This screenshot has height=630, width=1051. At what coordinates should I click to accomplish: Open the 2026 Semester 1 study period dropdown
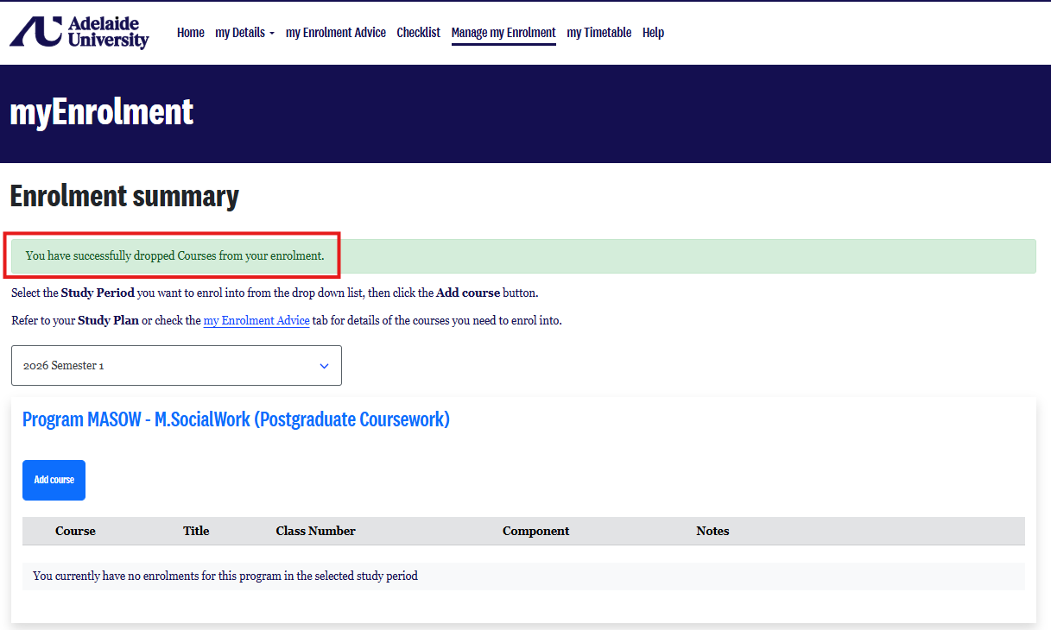tap(176, 365)
